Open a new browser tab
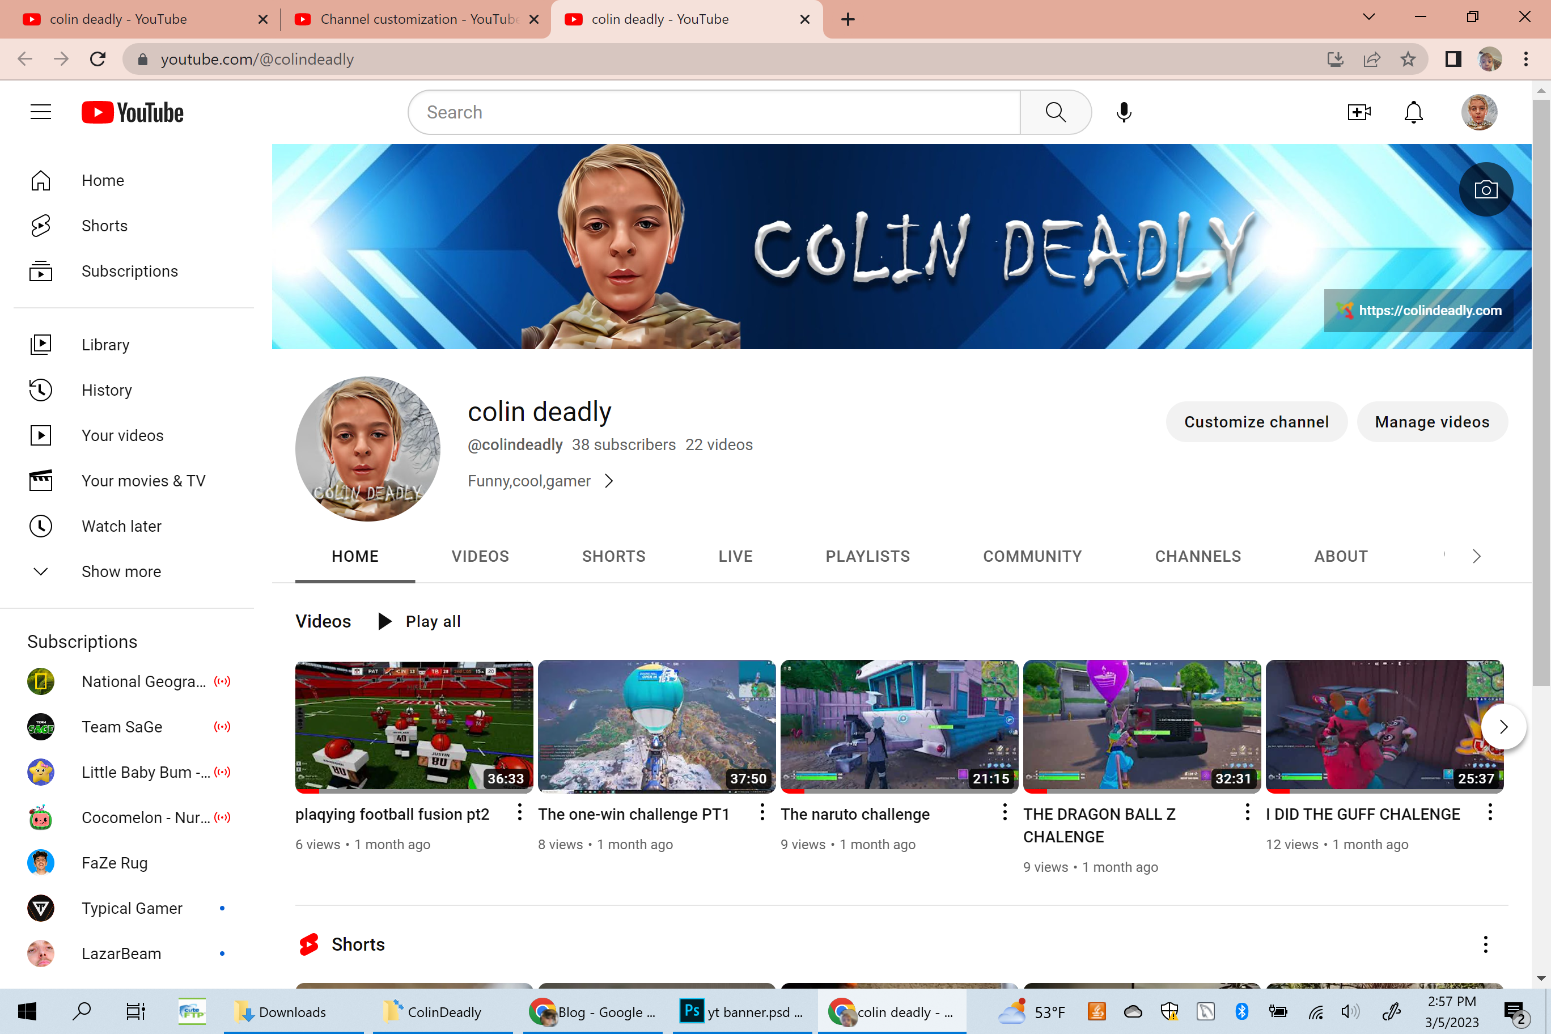The image size is (1551, 1034). [x=848, y=20]
